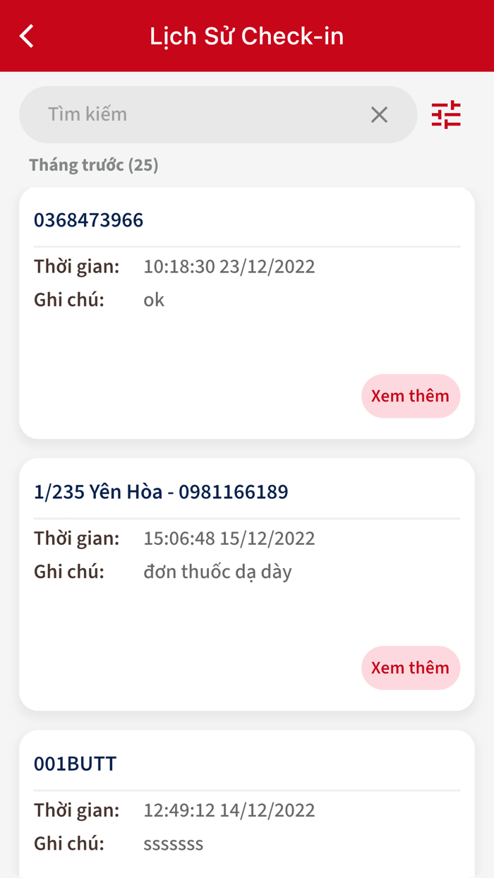The height and width of the screenshot is (878, 494).
Task: Tap Xem thêm for the Yên Hòa record
Action: (410, 668)
